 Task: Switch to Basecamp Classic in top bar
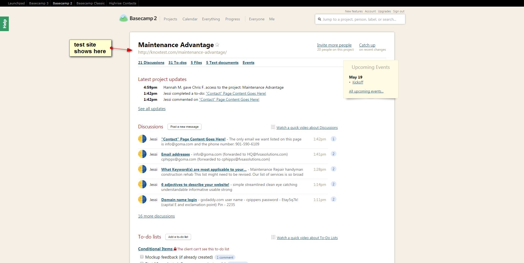click(91, 3)
